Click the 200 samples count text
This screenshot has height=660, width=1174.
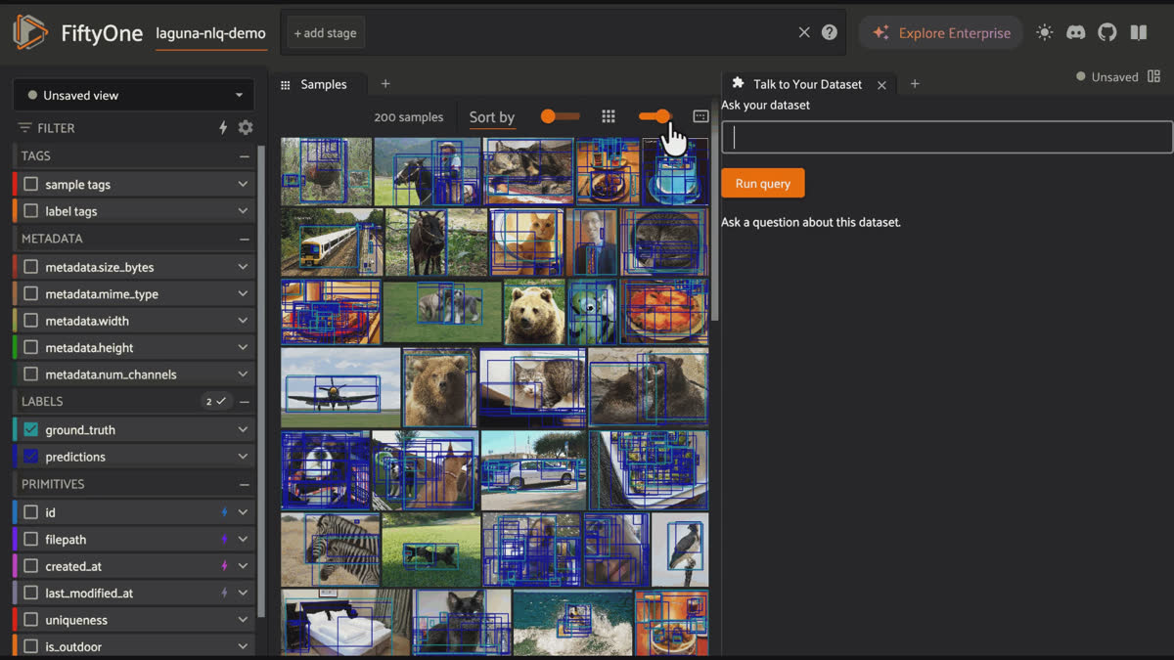point(409,117)
